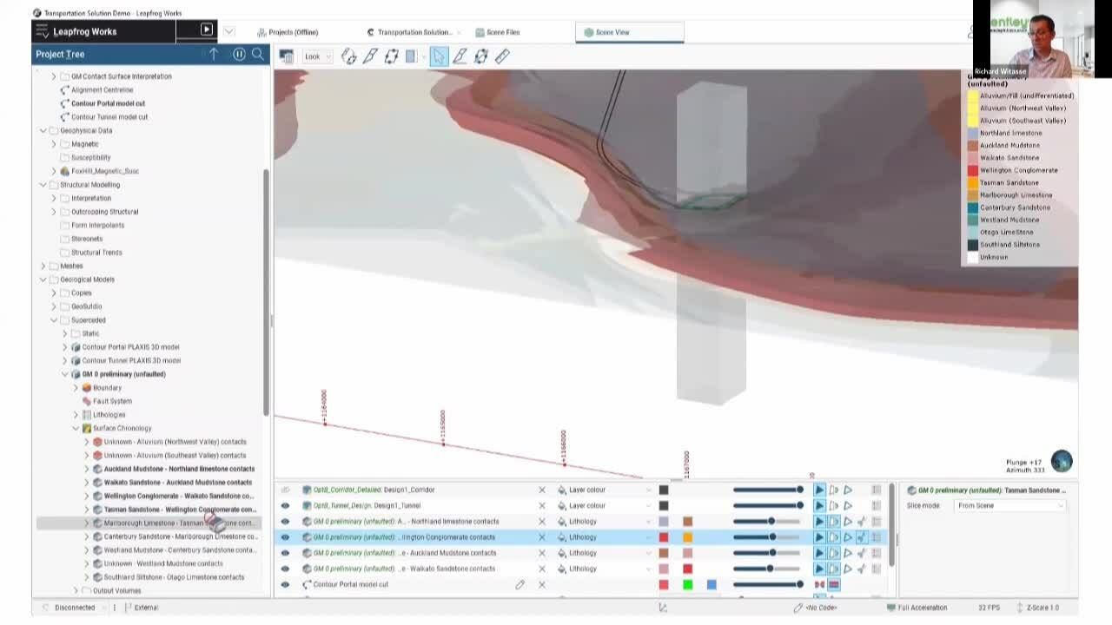Activate the Select arrow tool
The width and height of the screenshot is (1112, 625).
[439, 56]
